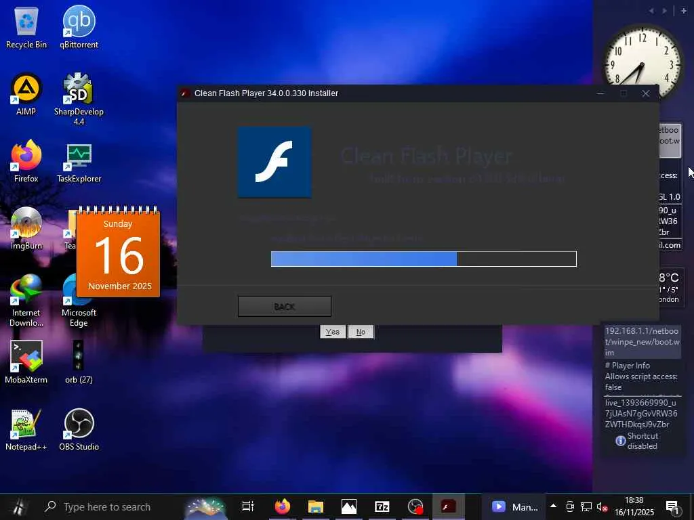694x520 pixels.
Task: Click the '# Player Info' note text
Action: (628, 366)
